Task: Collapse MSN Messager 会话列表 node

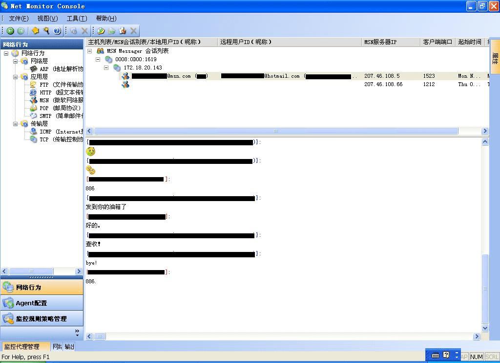Action: pyautogui.click(x=90, y=51)
